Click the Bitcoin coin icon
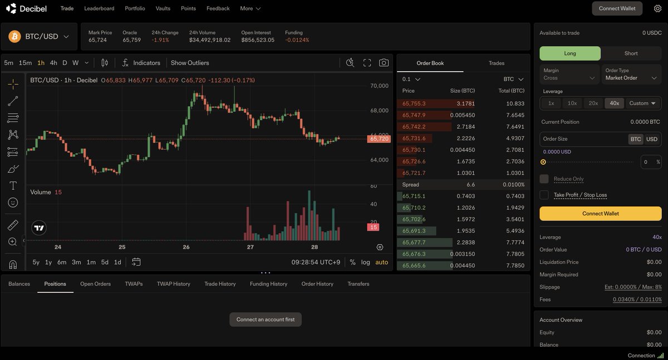 [x=14, y=37]
